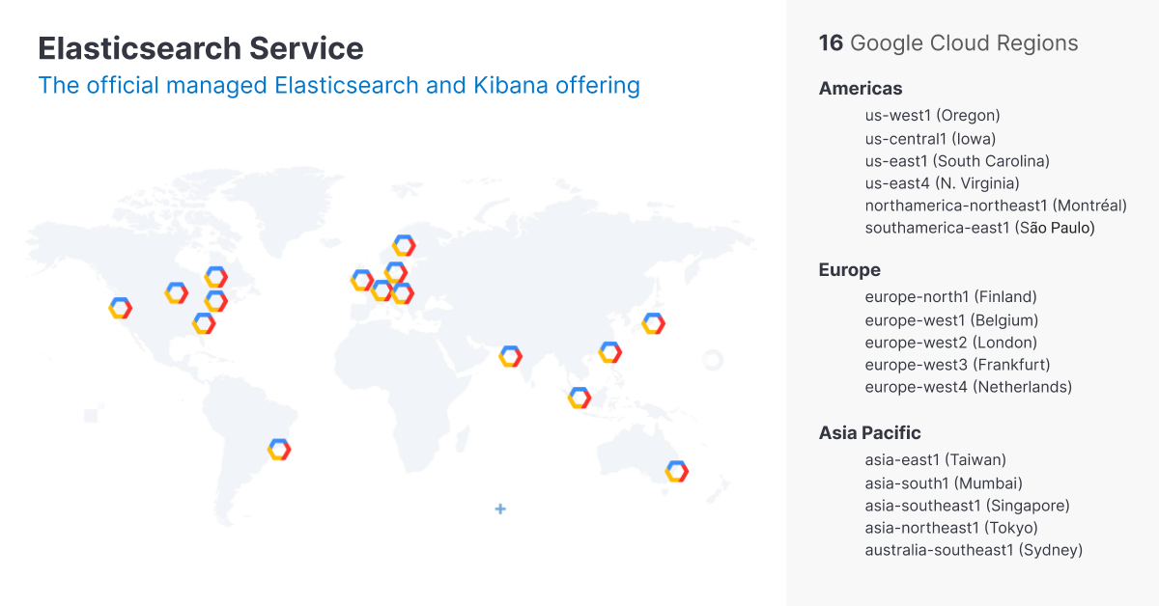Select the Iowa marker in central United States

coord(176,293)
